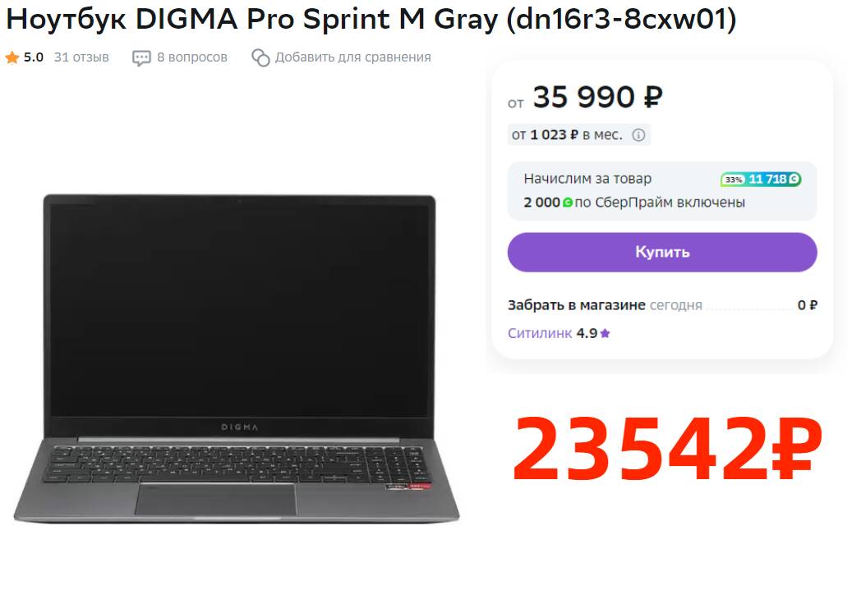Screen dimensions: 852x594
Task: Click the Забрать в магазине pickup row
Action: (662, 305)
